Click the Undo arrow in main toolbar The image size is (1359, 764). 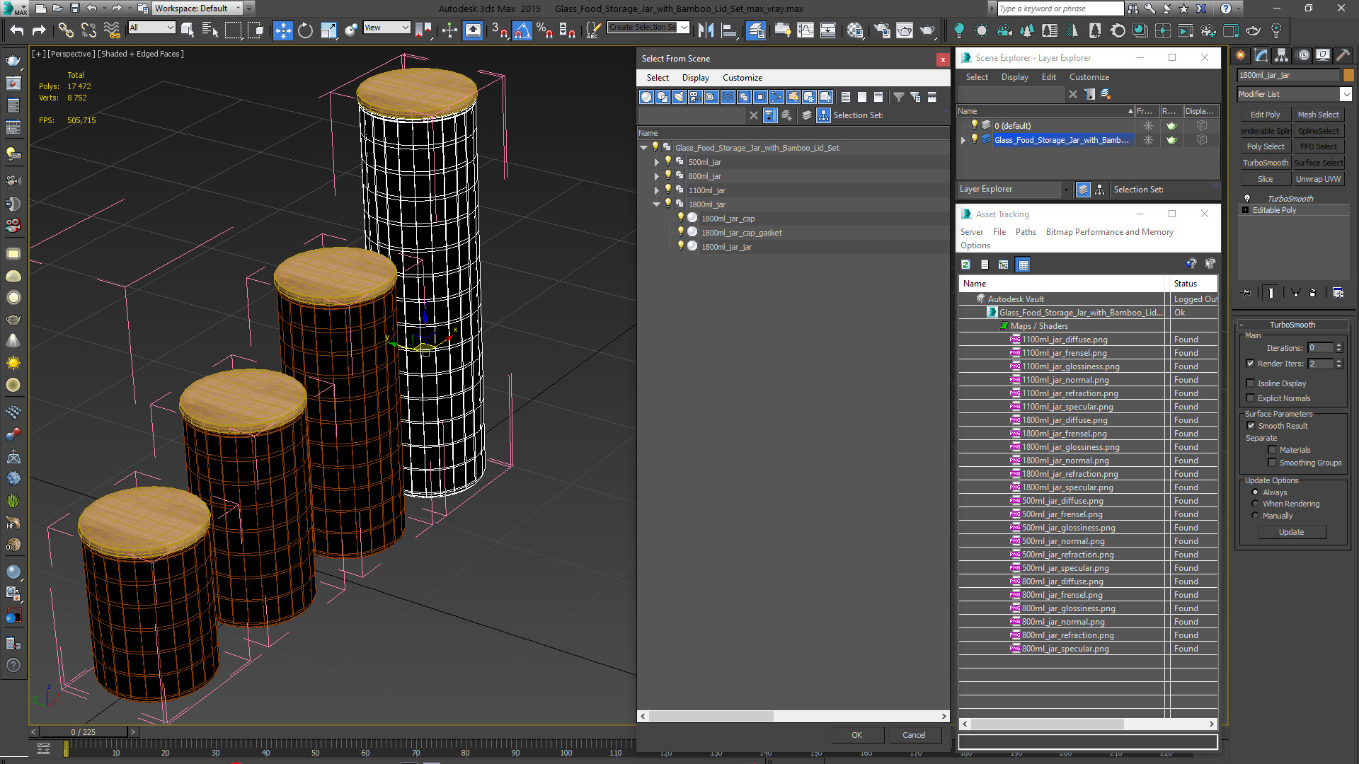[17, 30]
